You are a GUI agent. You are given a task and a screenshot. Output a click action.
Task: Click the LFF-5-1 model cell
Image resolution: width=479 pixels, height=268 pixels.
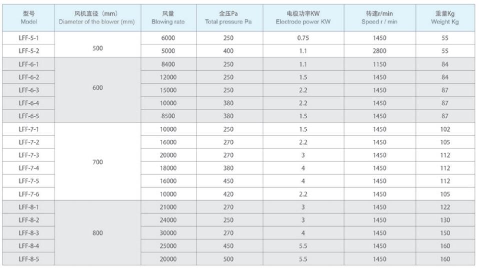click(28, 38)
